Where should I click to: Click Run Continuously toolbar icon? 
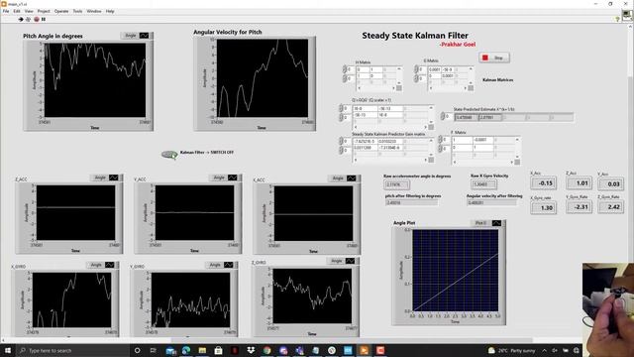tap(29, 19)
